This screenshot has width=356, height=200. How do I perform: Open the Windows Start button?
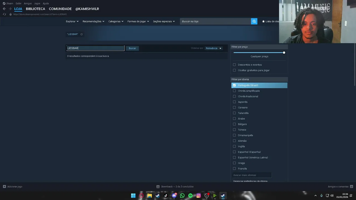[x=133, y=196]
